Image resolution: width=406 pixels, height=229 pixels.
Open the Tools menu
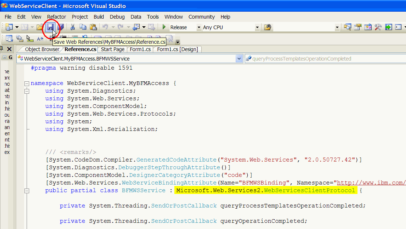[153, 17]
